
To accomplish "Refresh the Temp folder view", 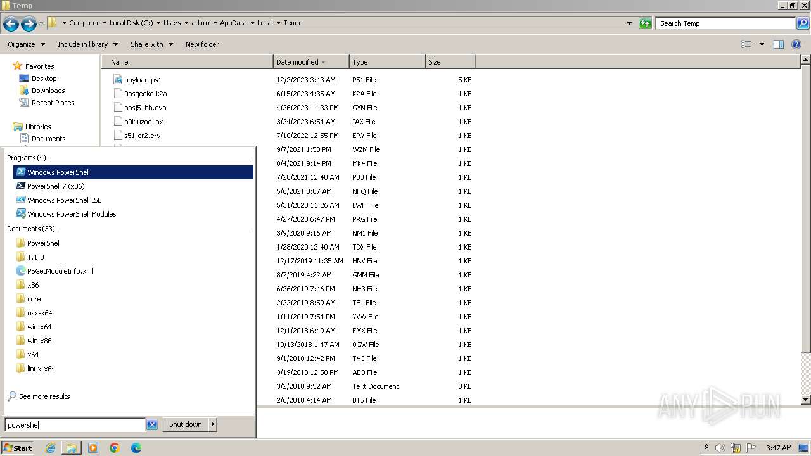I will tap(645, 23).
